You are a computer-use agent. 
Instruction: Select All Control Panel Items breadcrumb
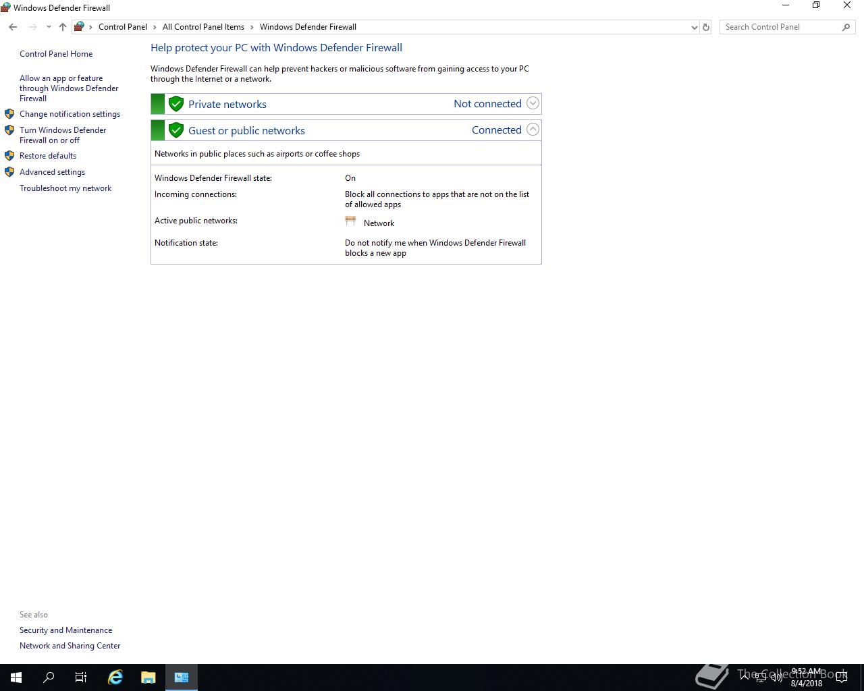pos(203,27)
